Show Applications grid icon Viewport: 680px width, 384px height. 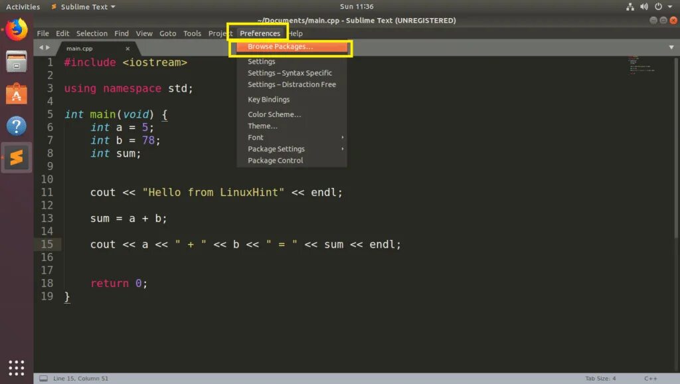pyautogui.click(x=17, y=368)
